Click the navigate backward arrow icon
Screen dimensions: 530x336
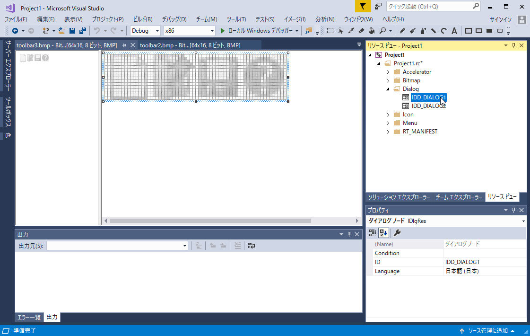click(15, 31)
